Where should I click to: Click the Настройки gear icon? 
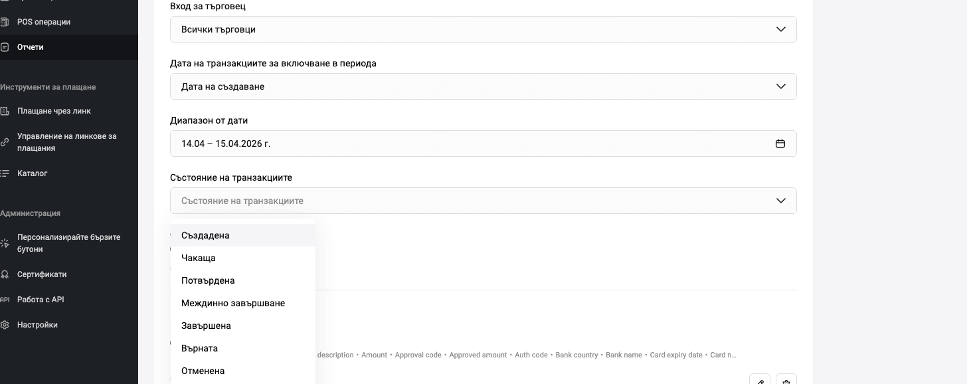pos(4,325)
